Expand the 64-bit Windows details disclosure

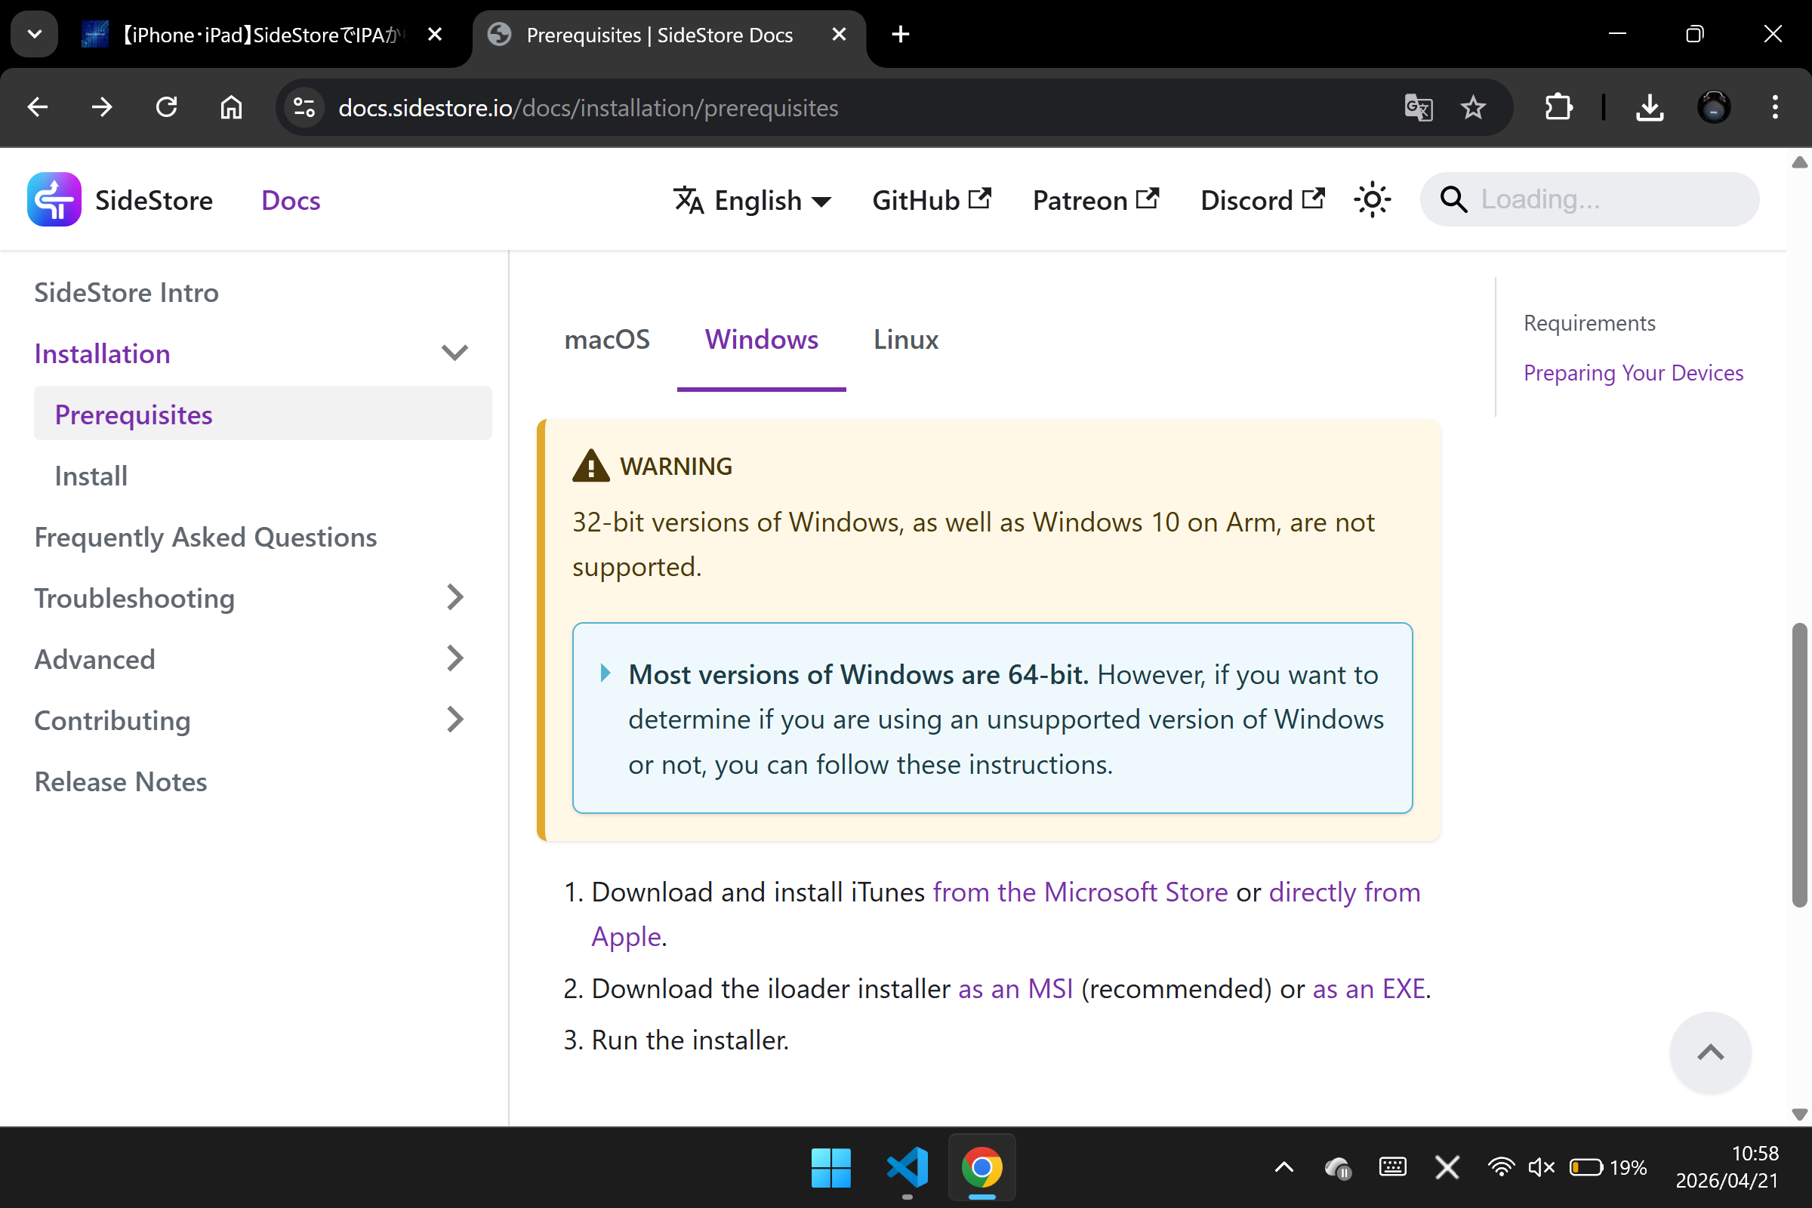[606, 674]
